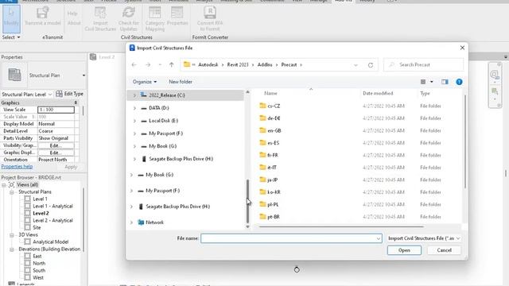Click AddIns in the address path
The image size is (509, 286).
pos(265,65)
